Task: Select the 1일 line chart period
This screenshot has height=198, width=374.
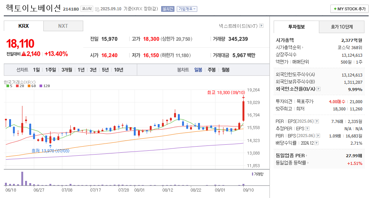Action: pyautogui.click(x=36, y=70)
